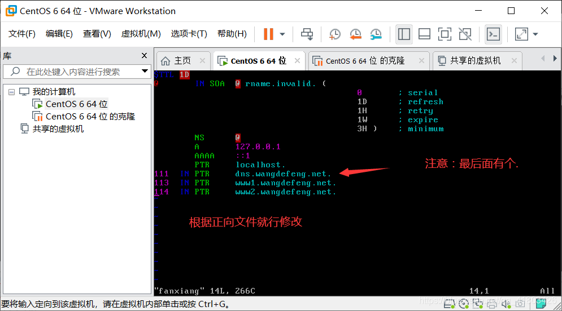Open the stretch display dropdown arrow

coord(535,34)
